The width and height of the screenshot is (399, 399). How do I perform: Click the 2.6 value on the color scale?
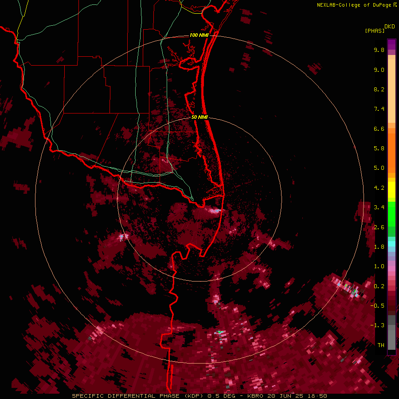point(379,227)
